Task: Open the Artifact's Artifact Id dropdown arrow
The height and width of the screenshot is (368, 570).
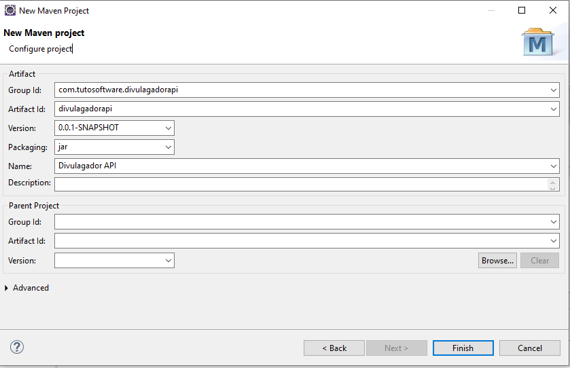Action: tap(553, 109)
